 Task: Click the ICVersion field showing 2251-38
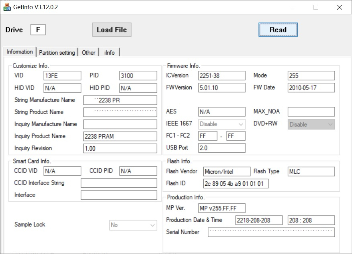(x=222, y=76)
